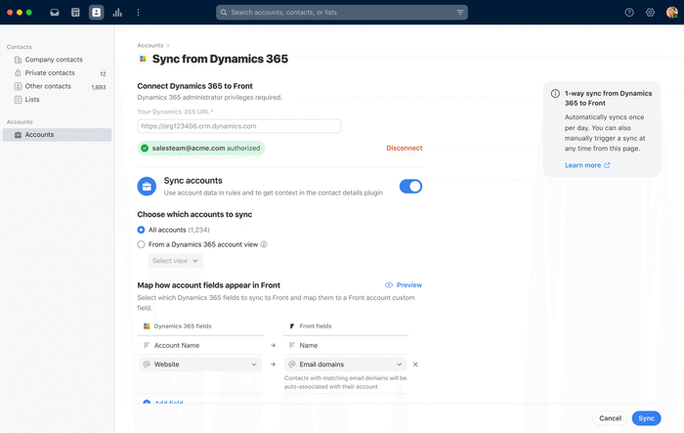This screenshot has height=433, width=684.
Task: Click the Account Name field row
Action: (x=200, y=345)
